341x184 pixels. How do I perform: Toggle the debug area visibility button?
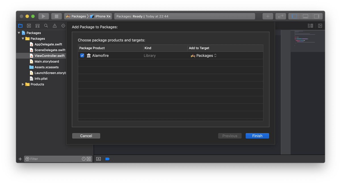305,16
